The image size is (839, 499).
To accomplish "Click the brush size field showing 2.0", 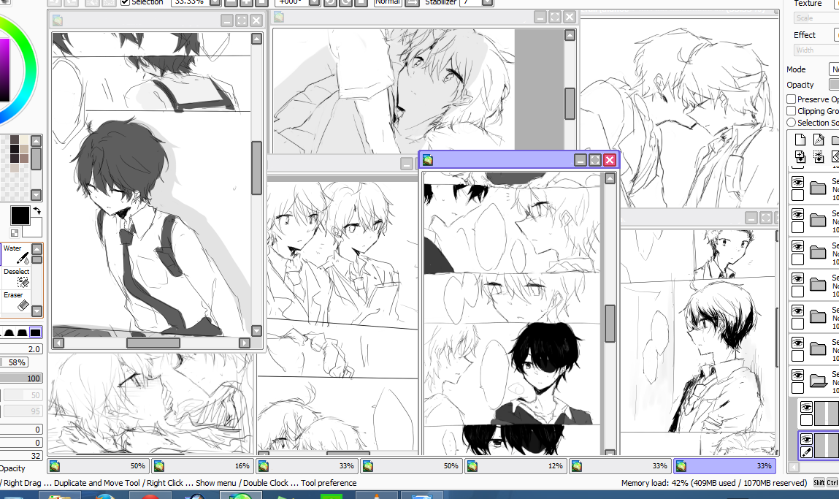I will [21, 349].
